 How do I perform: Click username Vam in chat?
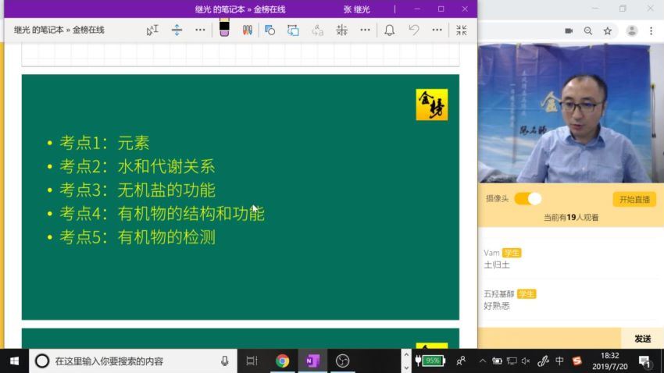click(491, 253)
